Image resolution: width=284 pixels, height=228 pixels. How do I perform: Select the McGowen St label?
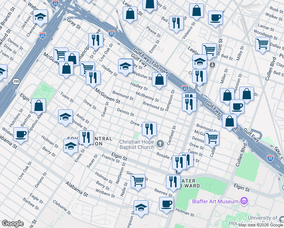pos(107,96)
